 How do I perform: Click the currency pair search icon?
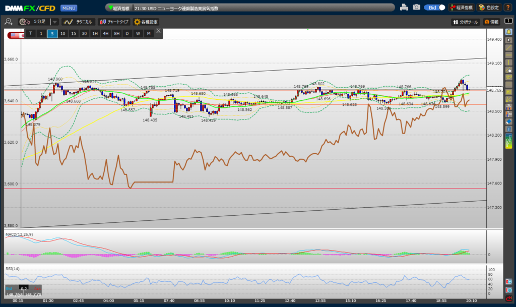point(8,22)
